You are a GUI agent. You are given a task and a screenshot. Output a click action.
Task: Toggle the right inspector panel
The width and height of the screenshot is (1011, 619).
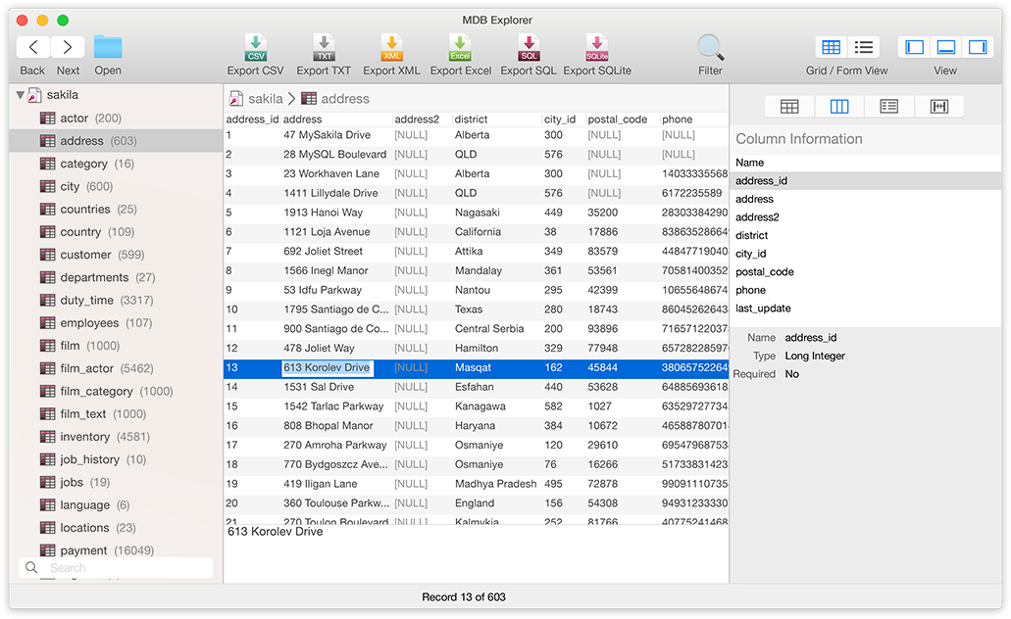pyautogui.click(x=978, y=47)
